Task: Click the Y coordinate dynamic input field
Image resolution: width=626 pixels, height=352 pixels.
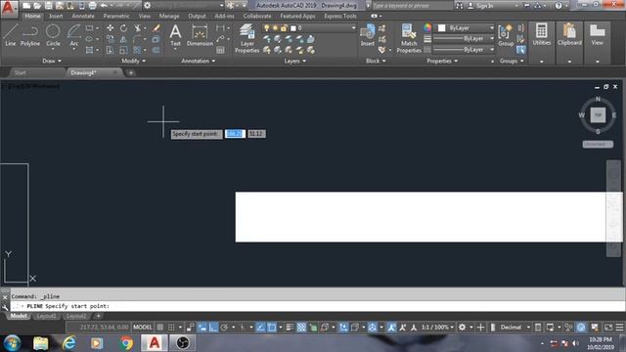Action: (256, 134)
